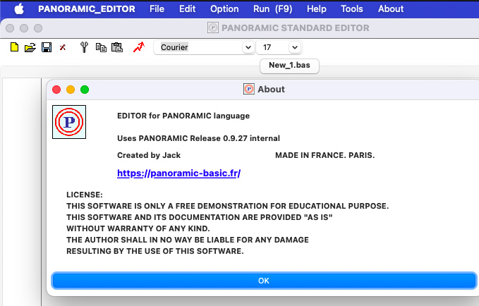Viewport: 479px width, 306px height.
Task: Click the icon beside PANORAMIC STANDARD EDITOR title
Action: click(213, 27)
